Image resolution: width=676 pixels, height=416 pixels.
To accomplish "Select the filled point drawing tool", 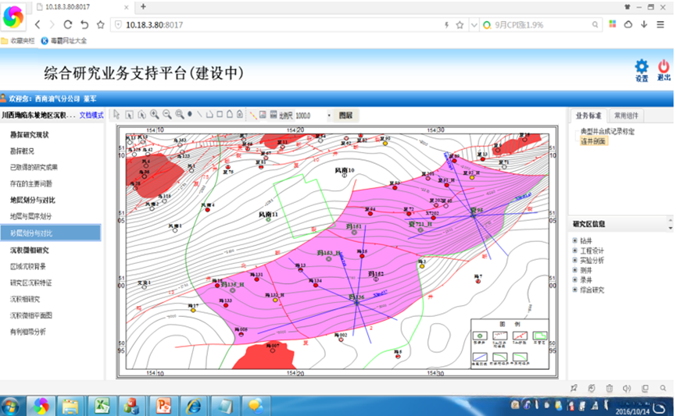I will click(190, 114).
